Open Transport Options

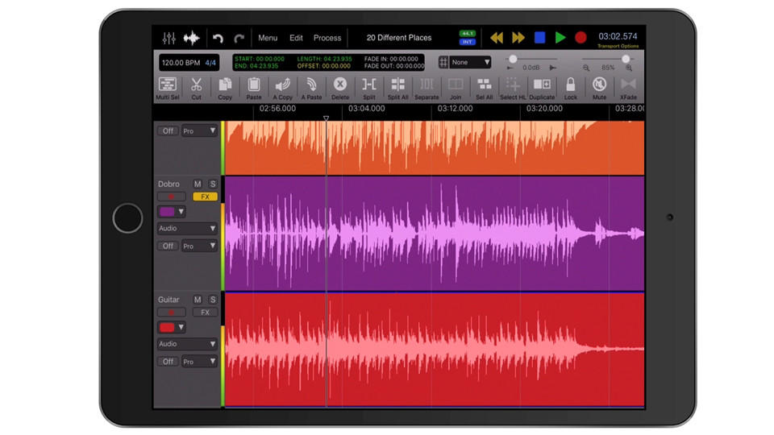click(618, 46)
